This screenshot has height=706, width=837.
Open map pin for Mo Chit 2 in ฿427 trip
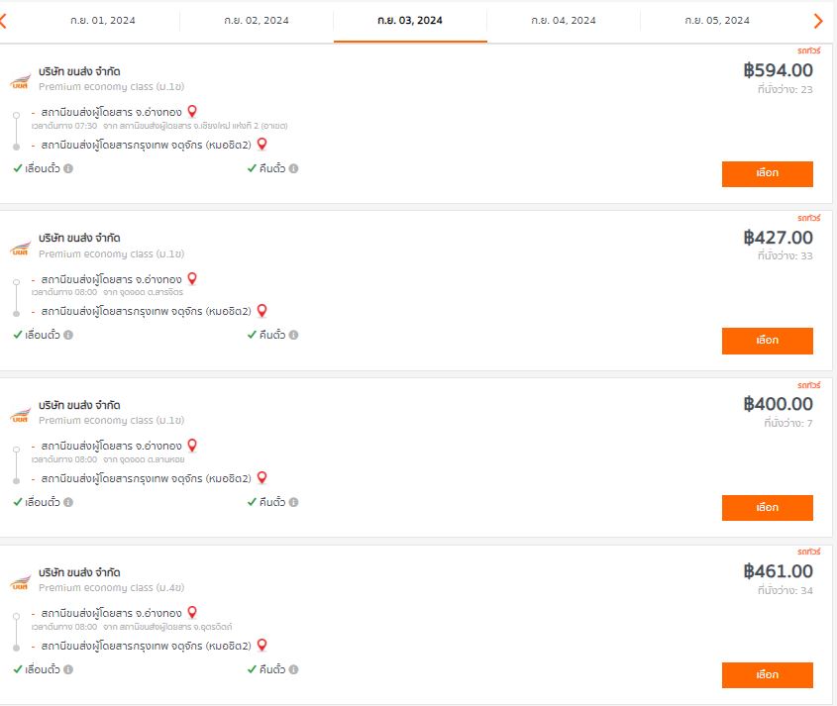pos(262,311)
